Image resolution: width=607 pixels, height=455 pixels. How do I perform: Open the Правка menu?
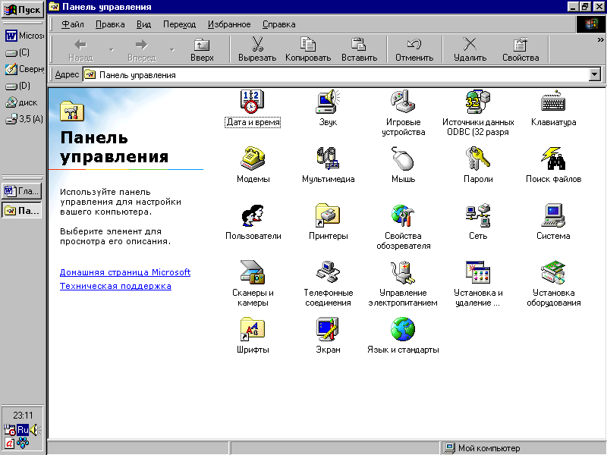(x=110, y=24)
